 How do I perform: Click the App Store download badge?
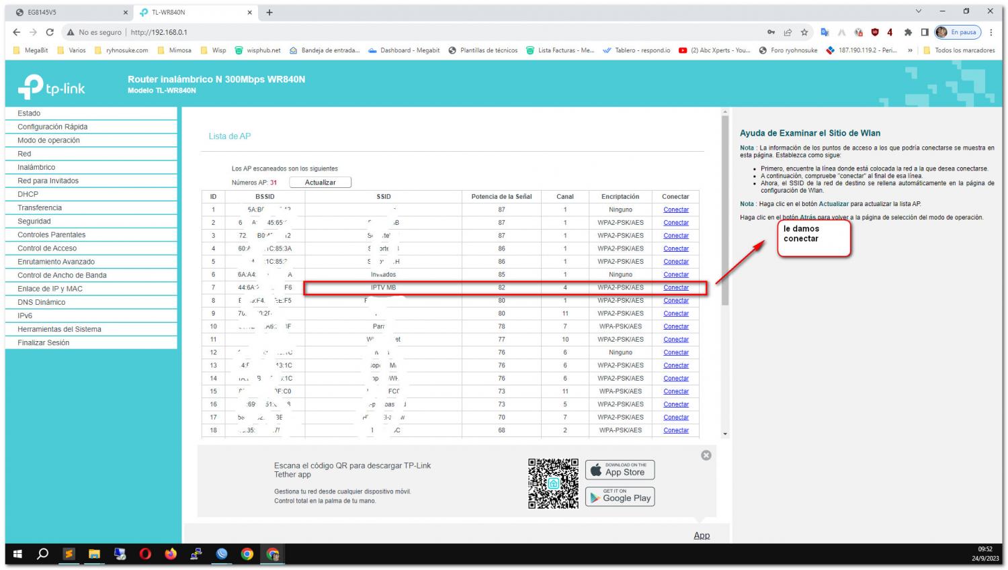(620, 470)
